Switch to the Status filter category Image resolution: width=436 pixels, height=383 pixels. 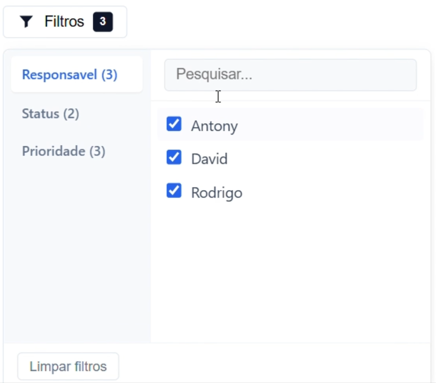(50, 114)
